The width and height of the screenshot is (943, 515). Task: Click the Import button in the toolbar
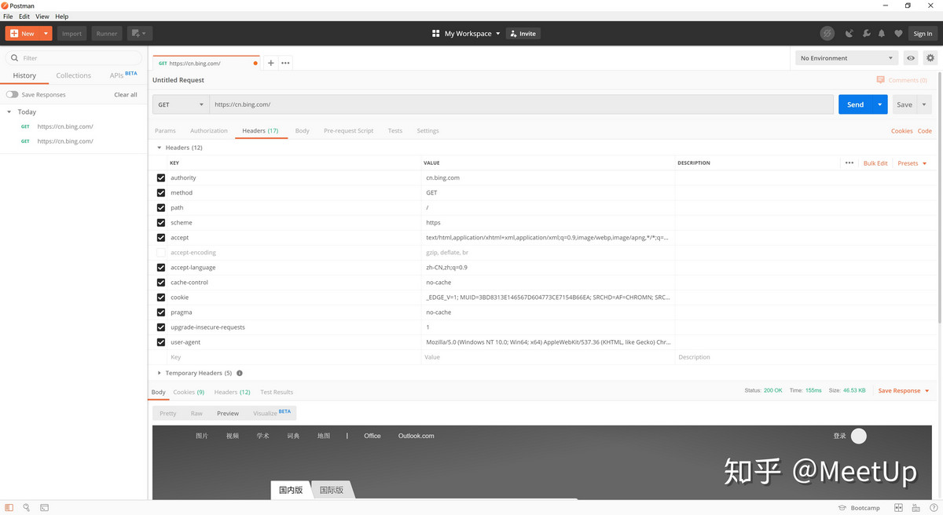(72, 33)
